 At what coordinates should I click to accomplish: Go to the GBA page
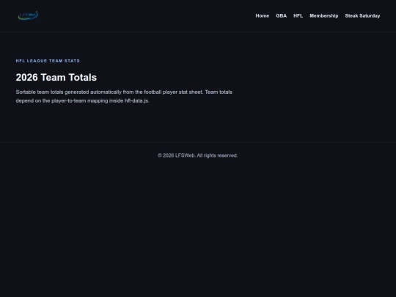[281, 15]
